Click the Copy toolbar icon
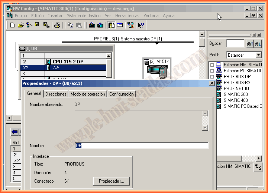The height and width of the screenshot is (193, 268). point(70,25)
